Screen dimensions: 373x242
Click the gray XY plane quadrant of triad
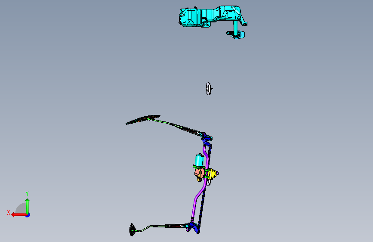coord(22,209)
